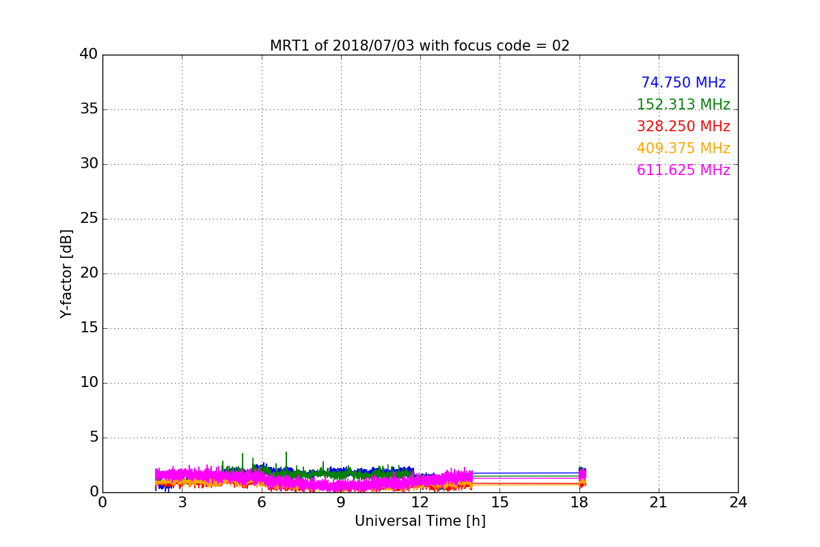Click the y-axis tick label '30'
The width and height of the screenshot is (820, 547).
click(89, 164)
